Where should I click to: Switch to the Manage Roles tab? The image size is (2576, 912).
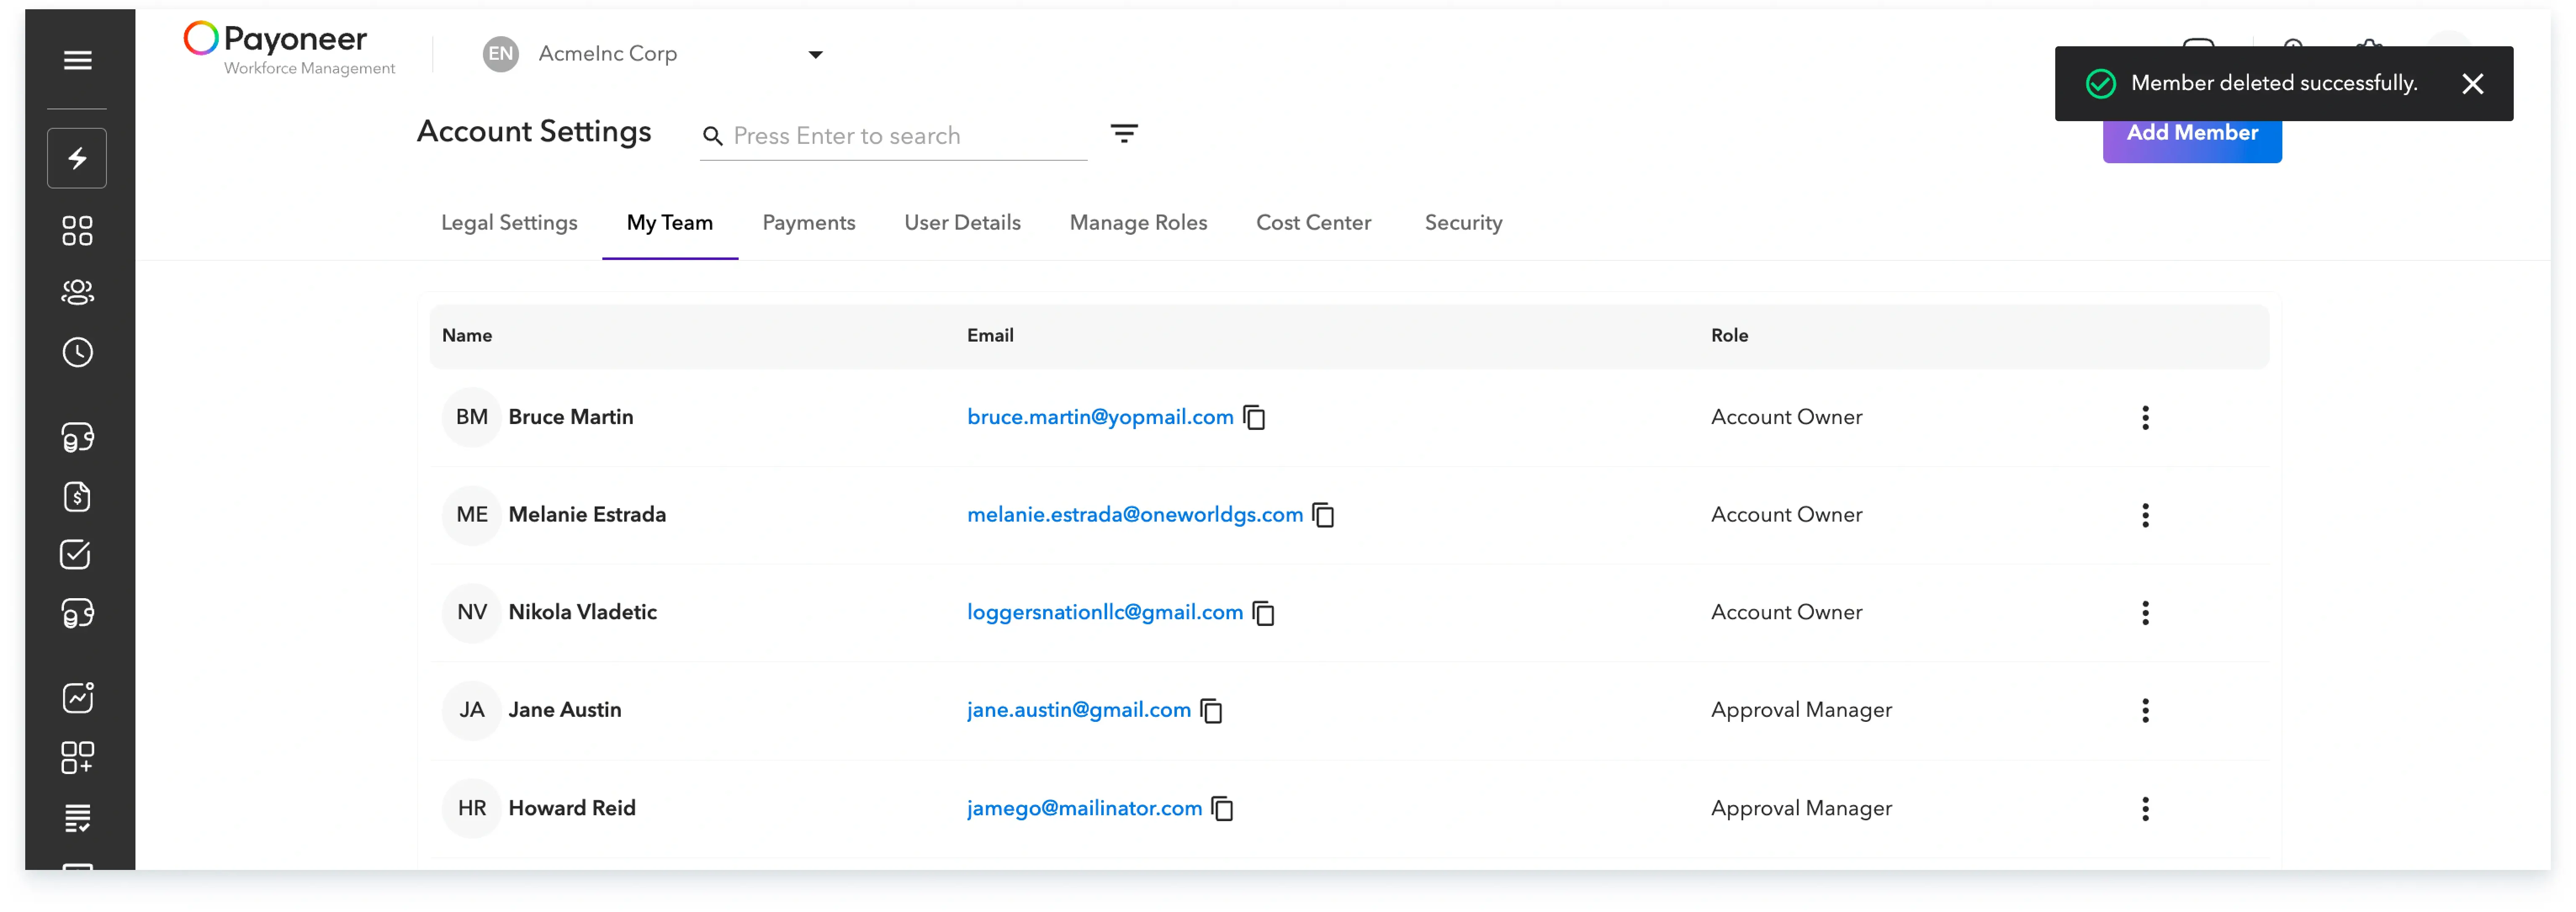coord(1138,223)
